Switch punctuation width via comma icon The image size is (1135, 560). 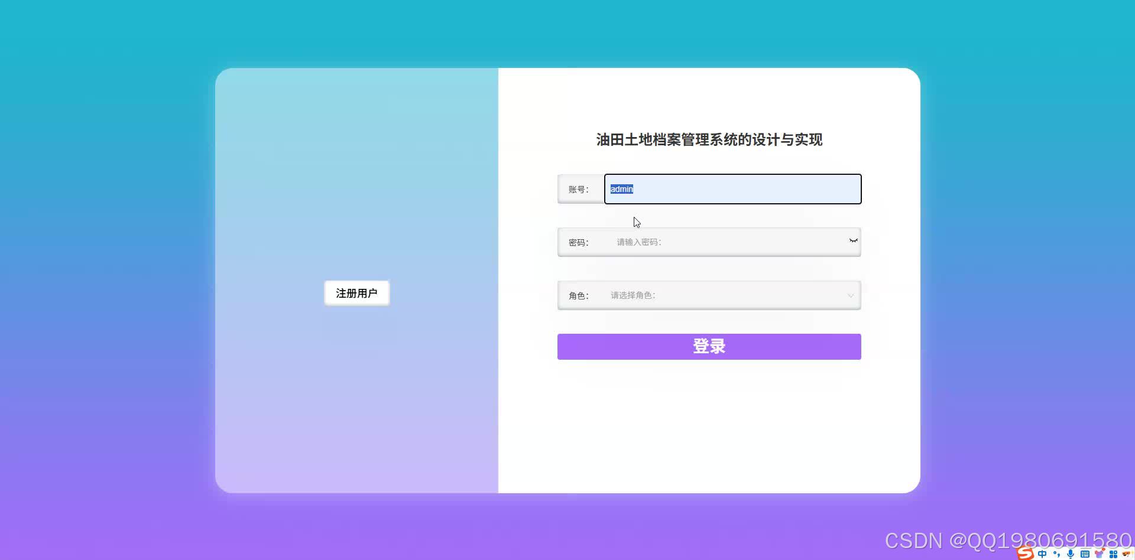pyautogui.click(x=1057, y=554)
